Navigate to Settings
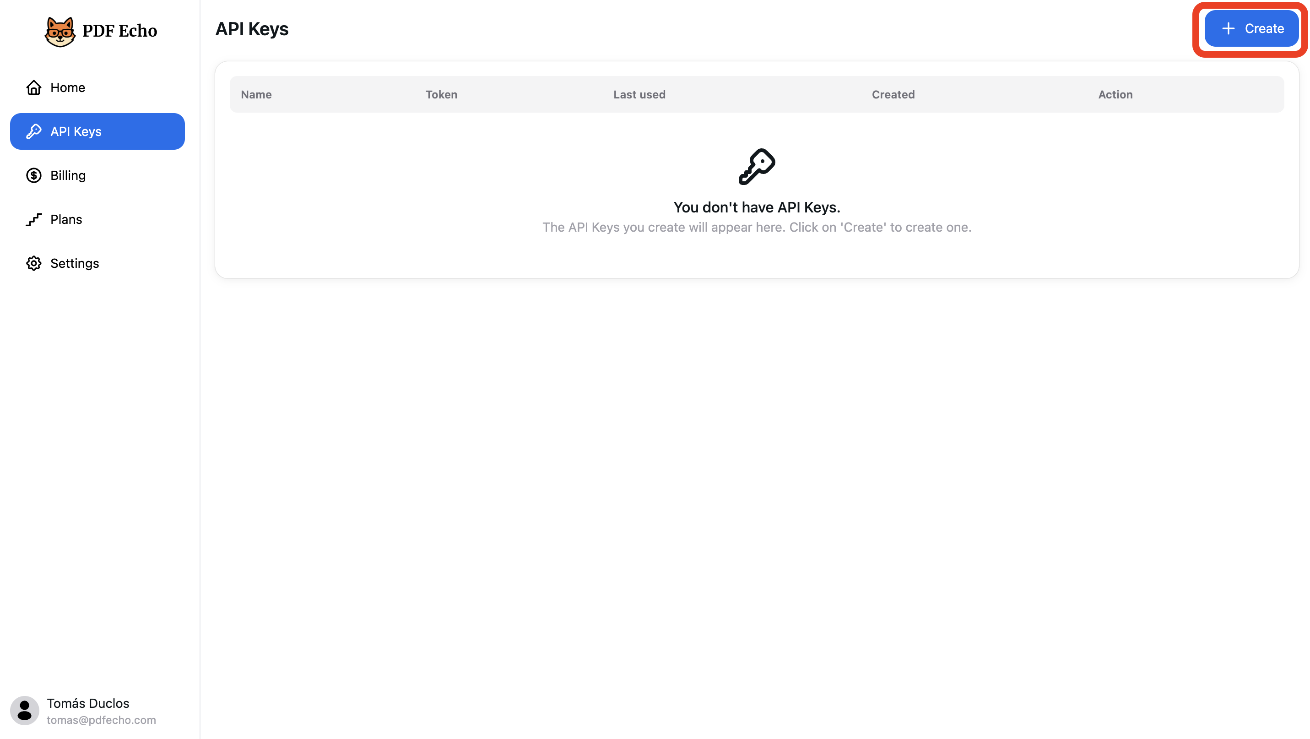 74,263
